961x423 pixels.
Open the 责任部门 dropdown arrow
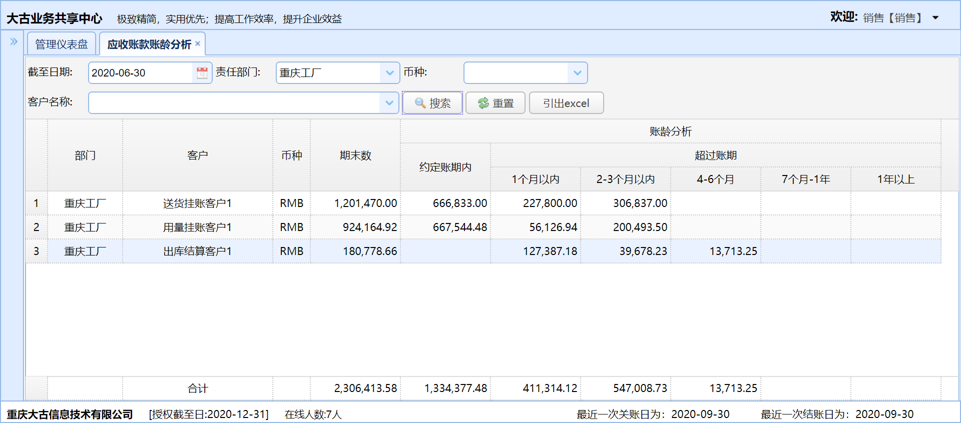tap(389, 73)
